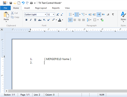Toggle the bulleted list
This screenshot has height=97, width=127.
click(70, 14)
